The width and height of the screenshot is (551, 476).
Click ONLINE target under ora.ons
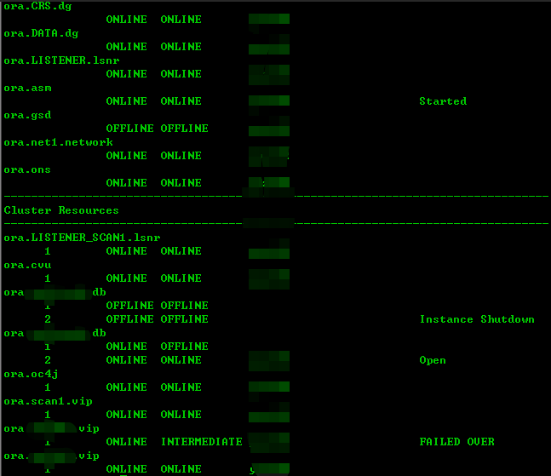click(x=126, y=183)
